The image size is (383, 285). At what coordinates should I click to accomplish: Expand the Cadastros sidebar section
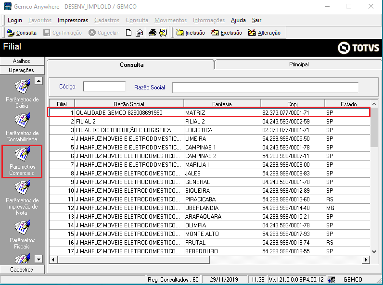(x=22, y=270)
